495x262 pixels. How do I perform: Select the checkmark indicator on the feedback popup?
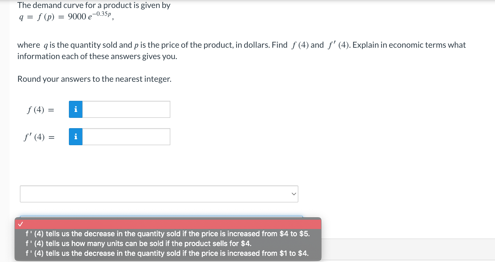[x=21, y=224]
